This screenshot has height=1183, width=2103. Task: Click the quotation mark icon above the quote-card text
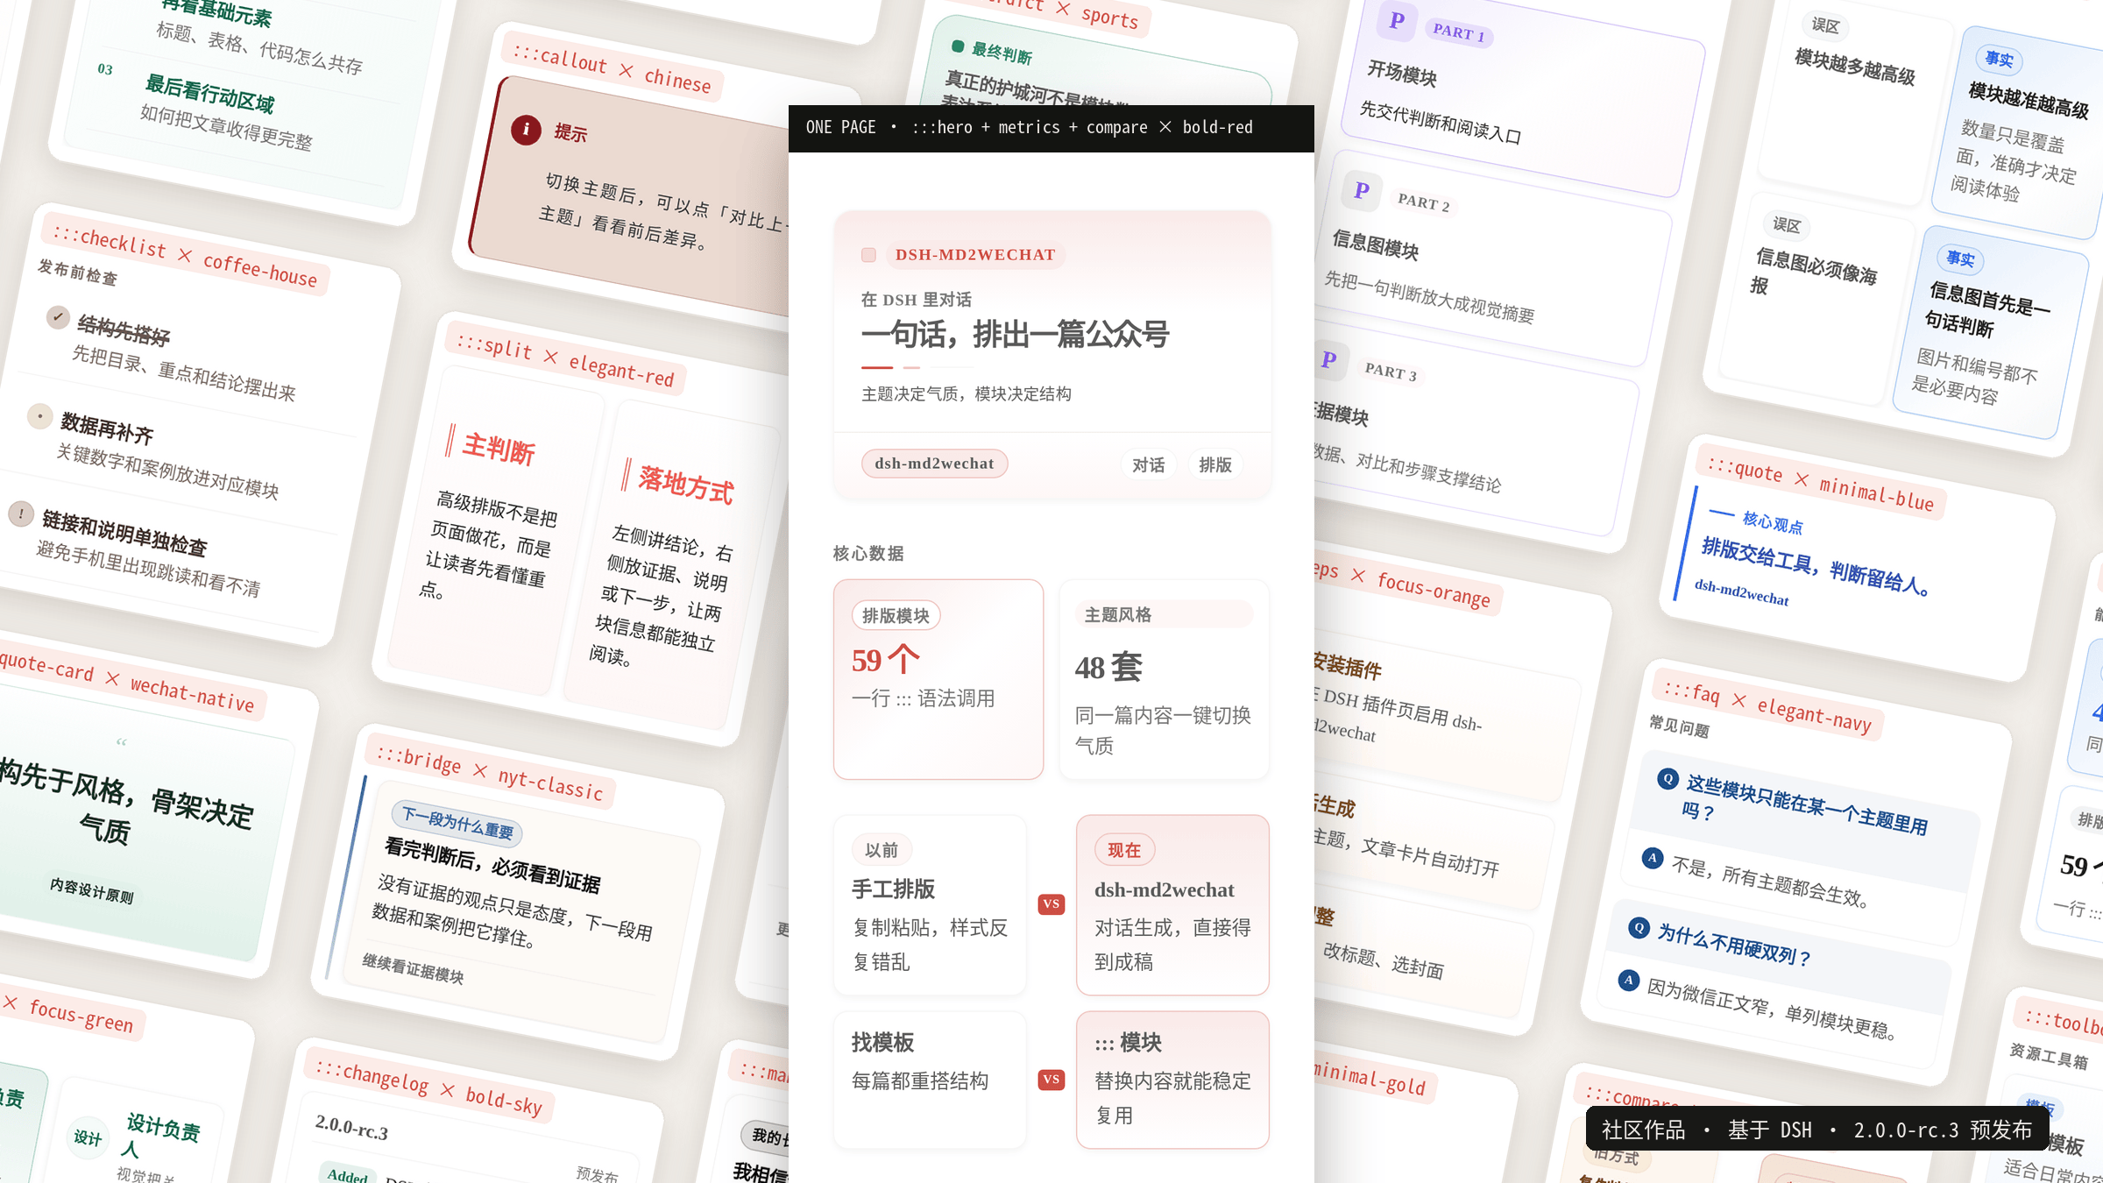[x=122, y=743]
